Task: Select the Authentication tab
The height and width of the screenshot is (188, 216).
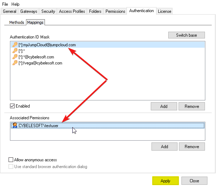Action: pyautogui.click(x=142, y=11)
